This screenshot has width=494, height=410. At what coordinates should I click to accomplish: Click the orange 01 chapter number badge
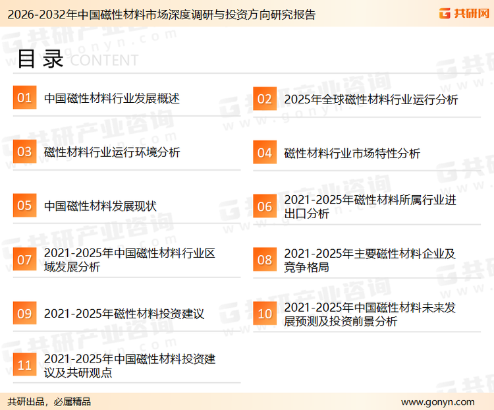click(24, 98)
